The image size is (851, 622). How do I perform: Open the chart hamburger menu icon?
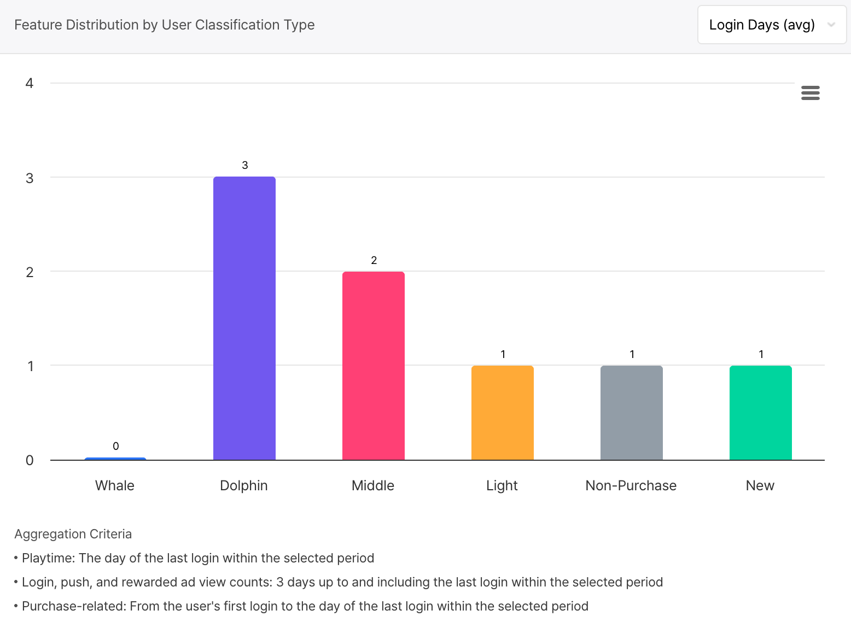click(x=810, y=93)
